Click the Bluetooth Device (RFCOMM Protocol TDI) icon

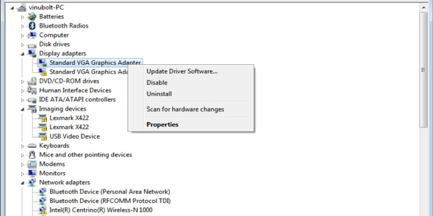(43, 201)
